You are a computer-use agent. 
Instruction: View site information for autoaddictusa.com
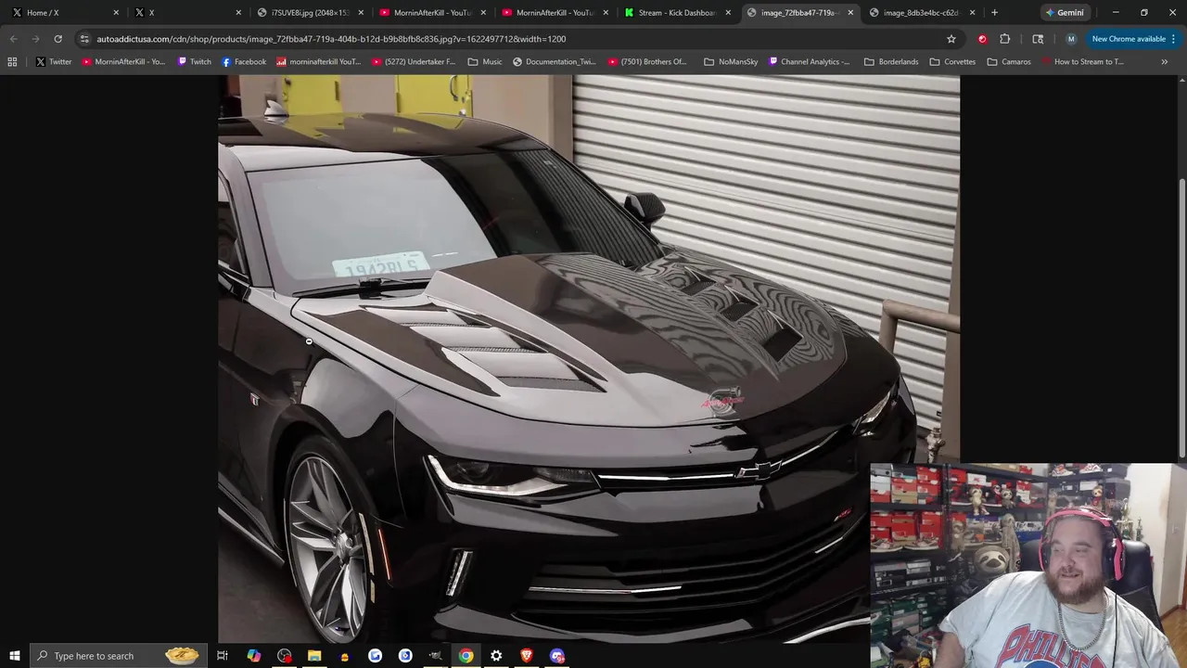click(84, 39)
